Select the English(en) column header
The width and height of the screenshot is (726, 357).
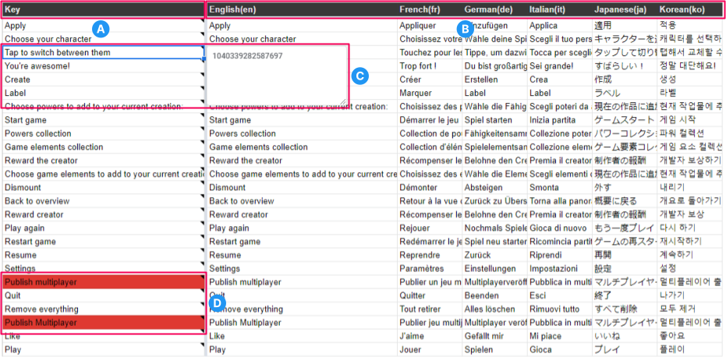[x=300, y=9]
